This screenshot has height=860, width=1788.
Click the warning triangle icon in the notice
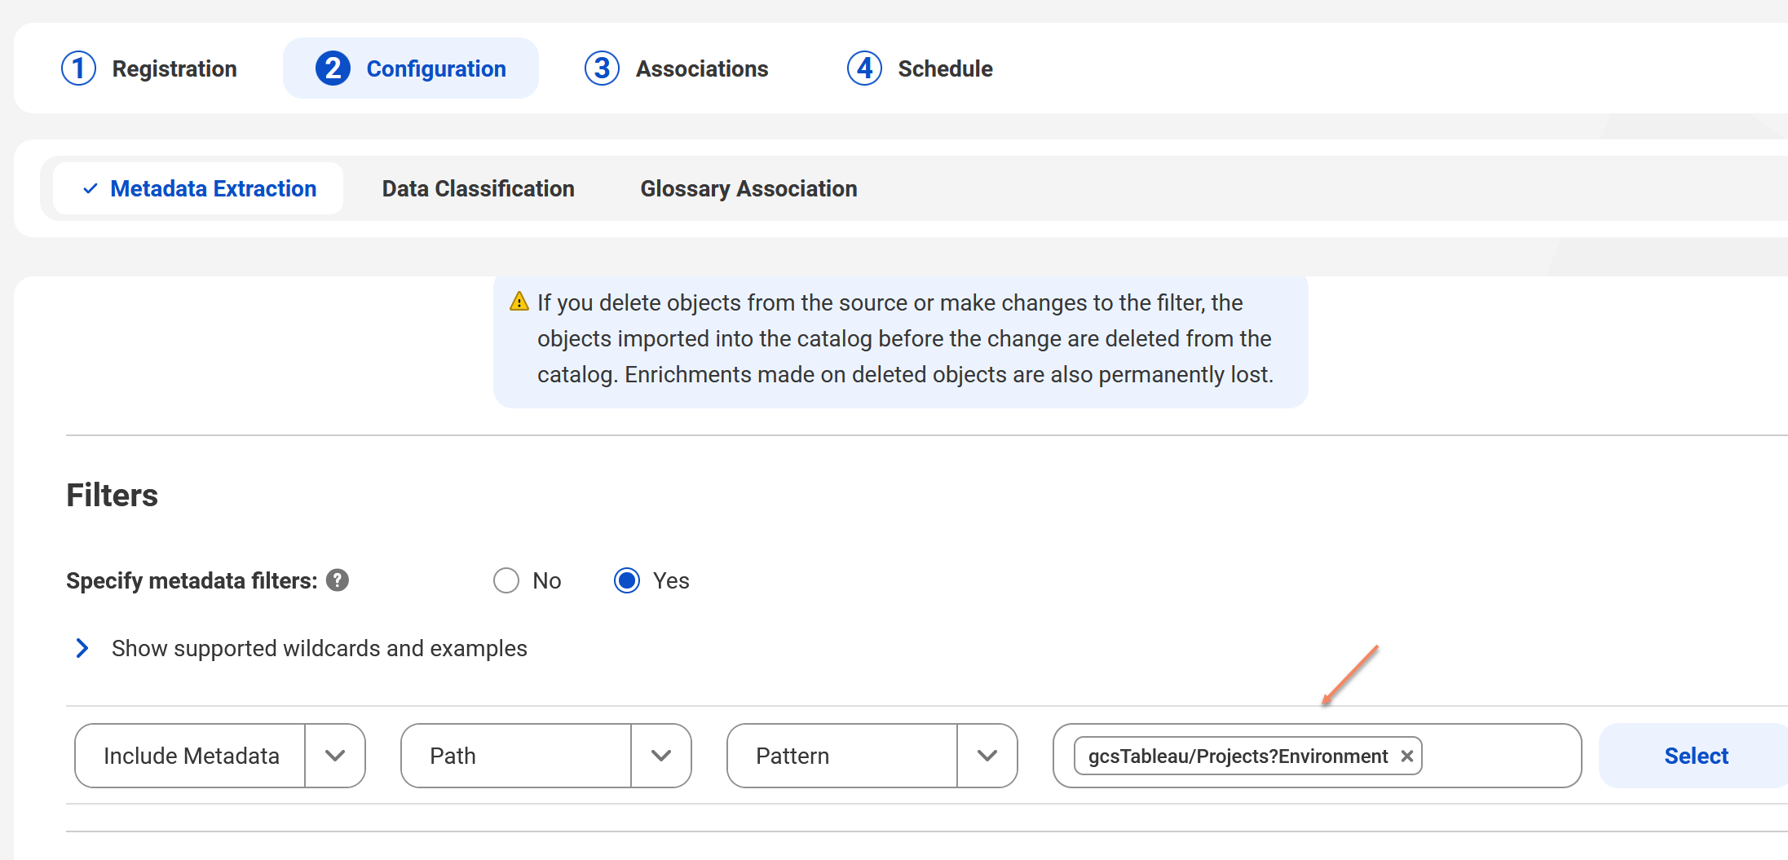pyautogui.click(x=519, y=302)
